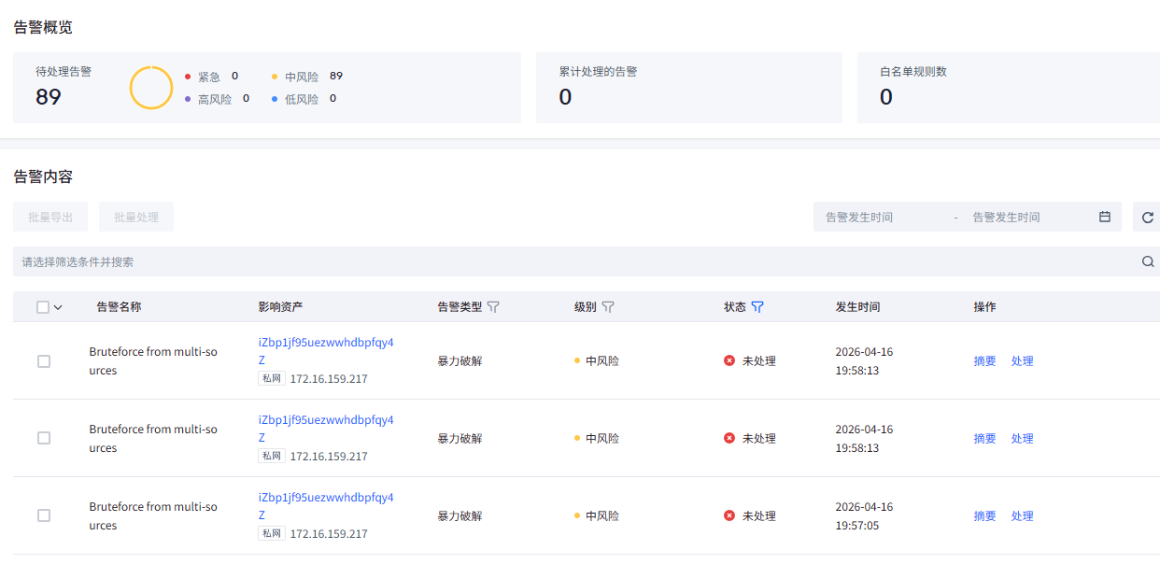Open the 级别 column filter icon
The width and height of the screenshot is (1160, 564).
(x=608, y=307)
